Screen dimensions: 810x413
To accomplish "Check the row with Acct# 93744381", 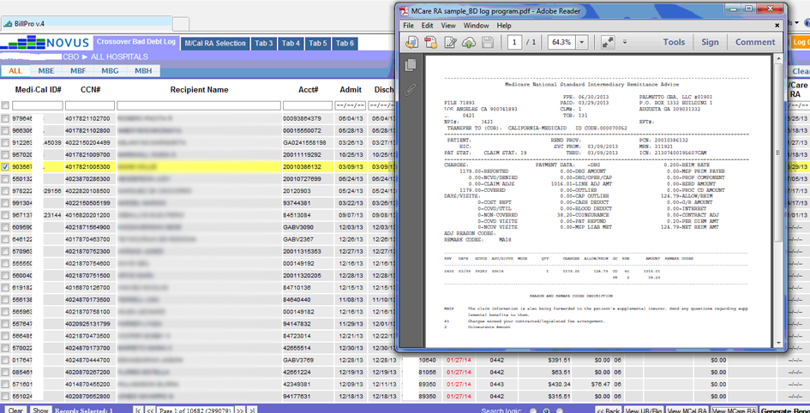I will 5,202.
